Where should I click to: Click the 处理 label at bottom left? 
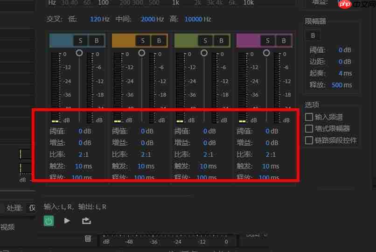14,208
